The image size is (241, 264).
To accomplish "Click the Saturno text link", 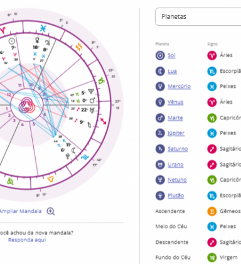I will point(178,149).
